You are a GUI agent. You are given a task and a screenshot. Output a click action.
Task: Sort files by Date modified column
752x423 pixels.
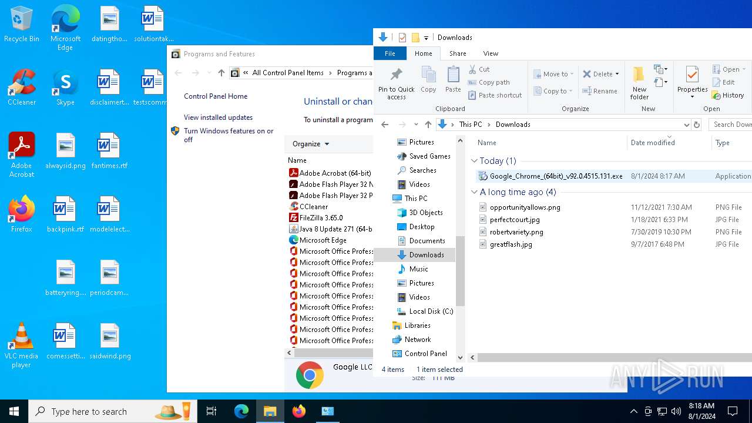tap(669, 143)
